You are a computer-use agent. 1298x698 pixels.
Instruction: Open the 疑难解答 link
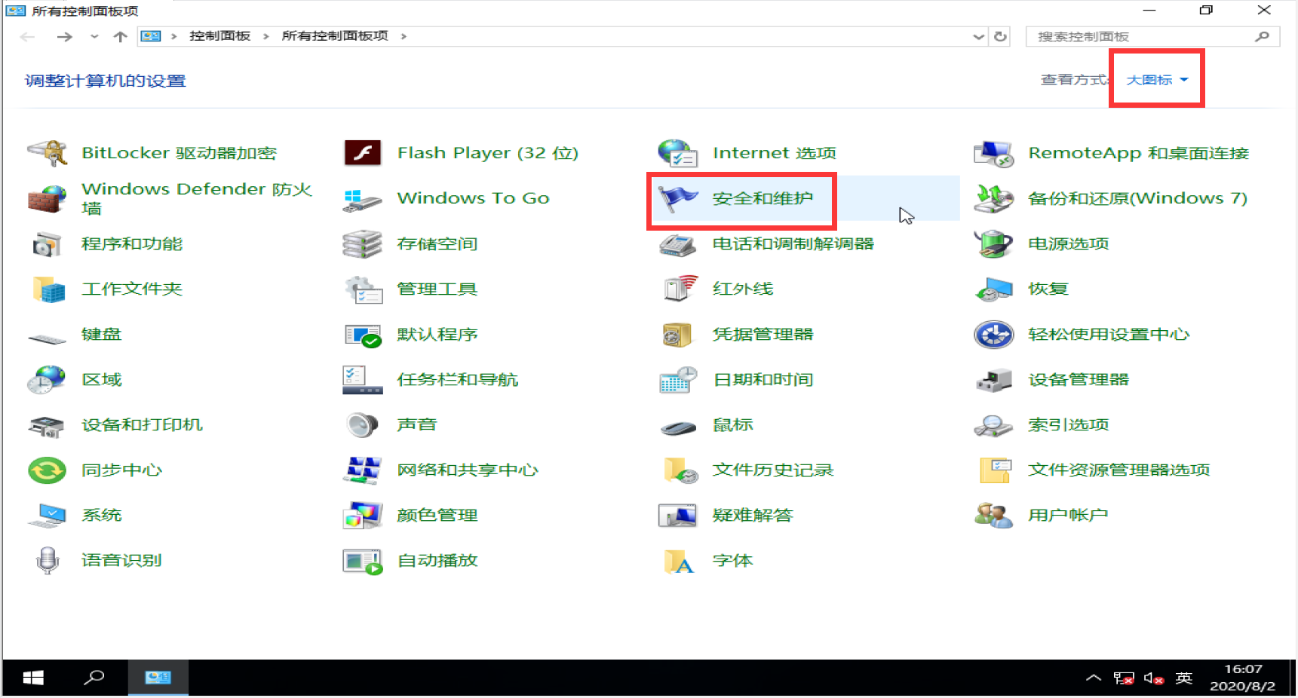753,516
